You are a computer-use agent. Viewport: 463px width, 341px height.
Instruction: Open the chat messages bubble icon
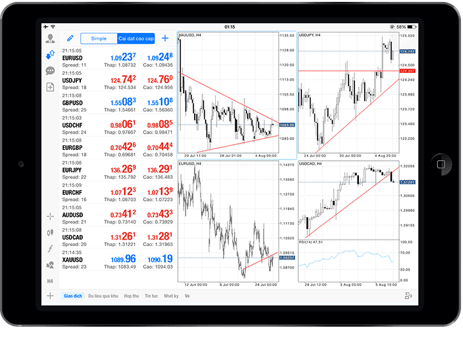(x=50, y=71)
